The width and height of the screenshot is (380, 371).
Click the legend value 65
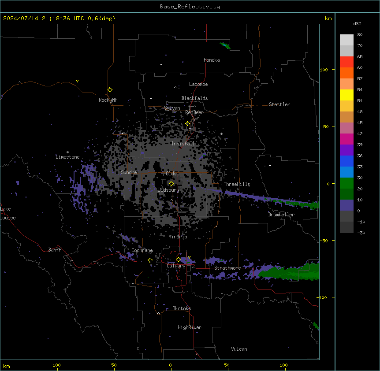click(x=360, y=57)
